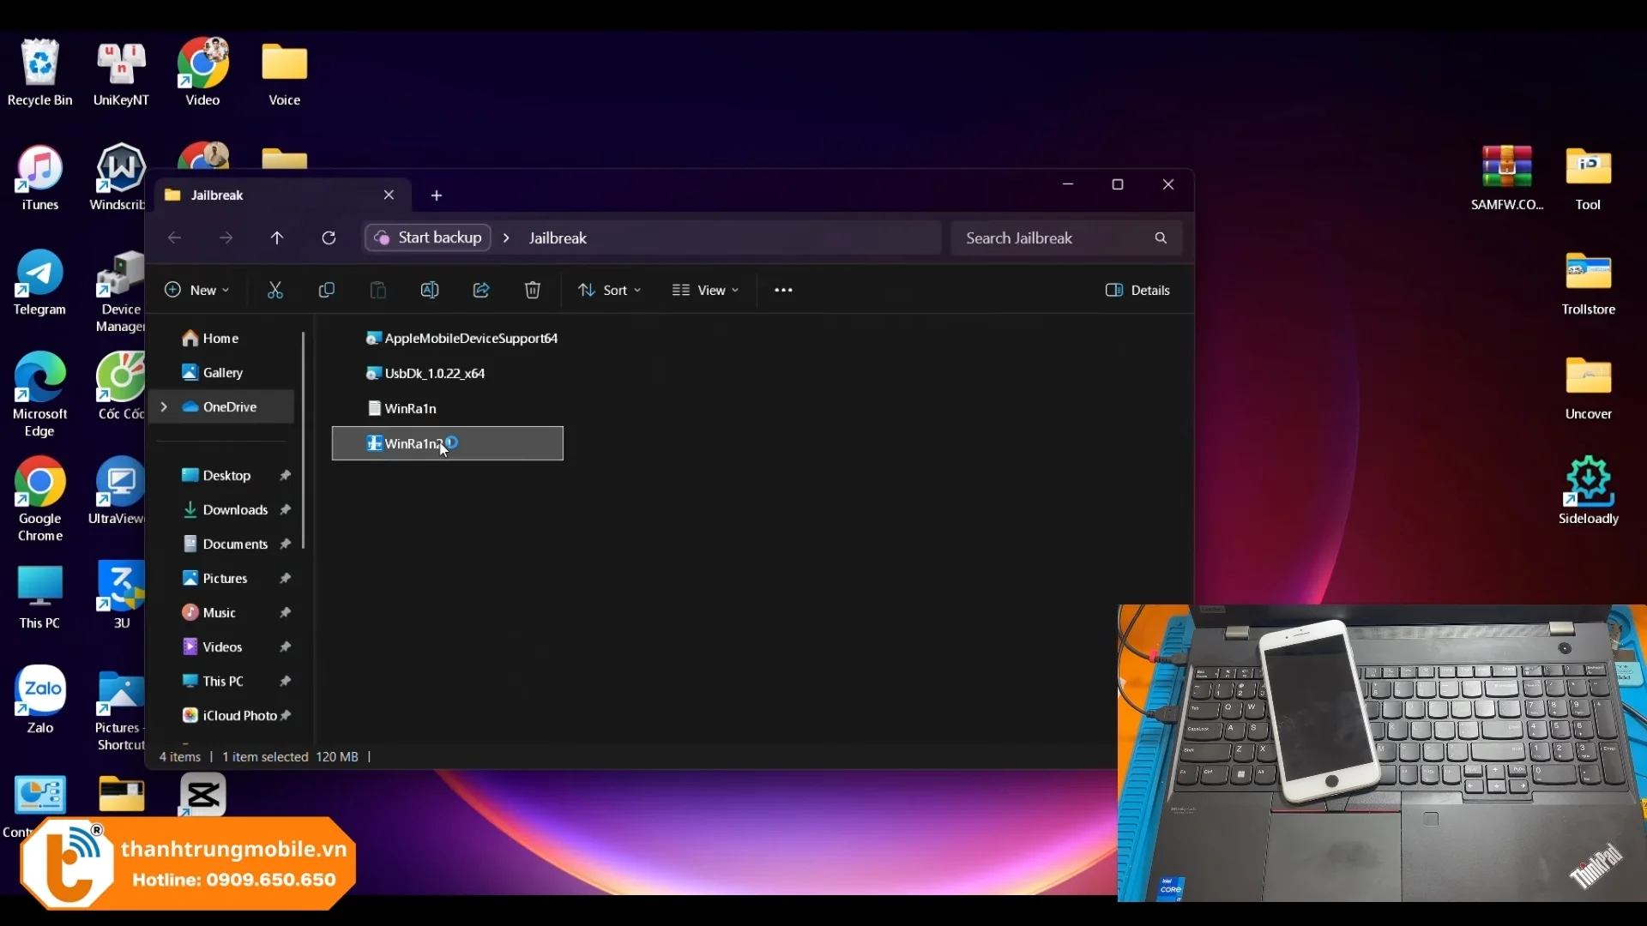Open See more three-dots menu
Screen dimensions: 1647x926
pyautogui.click(x=783, y=291)
